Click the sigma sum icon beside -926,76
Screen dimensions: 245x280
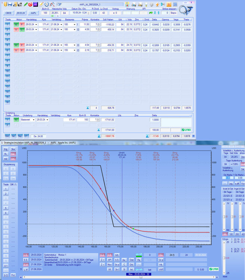click(88, 108)
